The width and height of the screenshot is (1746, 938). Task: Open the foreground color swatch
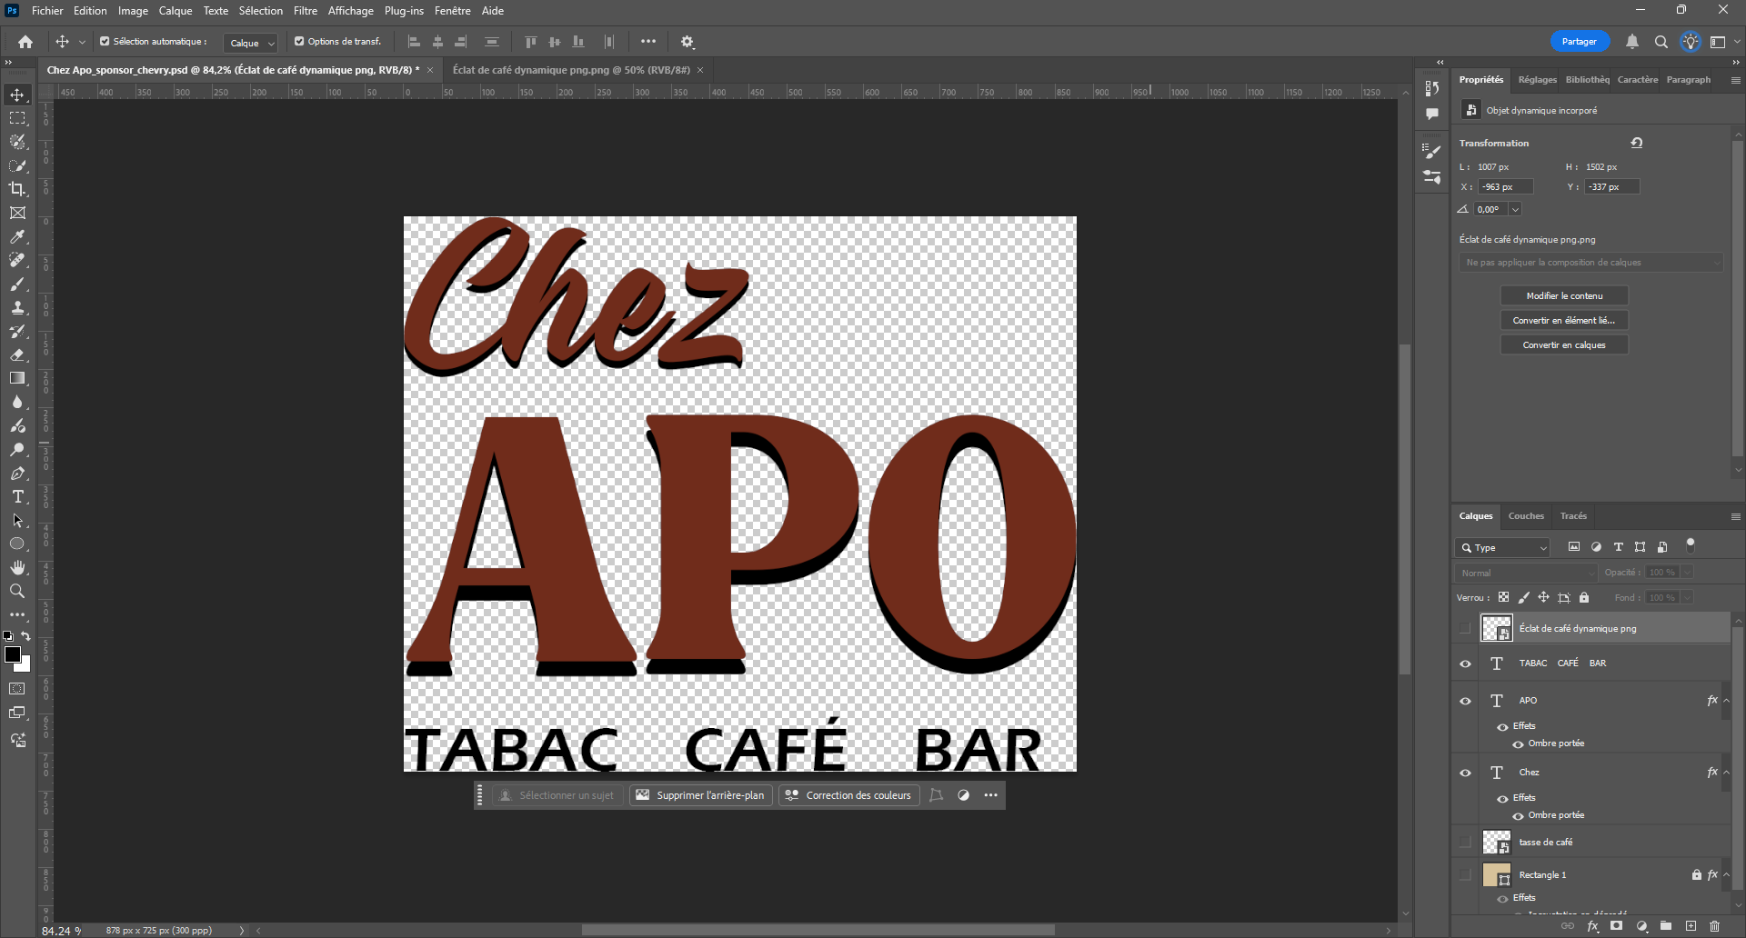pos(12,654)
